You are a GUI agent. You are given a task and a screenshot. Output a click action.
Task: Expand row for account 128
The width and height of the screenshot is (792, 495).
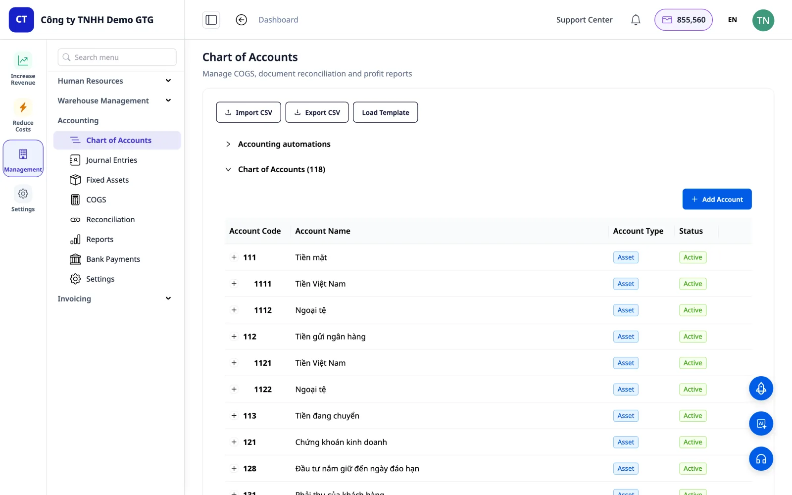[234, 468]
